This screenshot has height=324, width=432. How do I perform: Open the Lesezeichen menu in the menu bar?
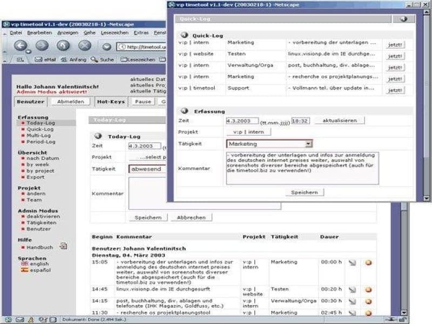(x=114, y=33)
